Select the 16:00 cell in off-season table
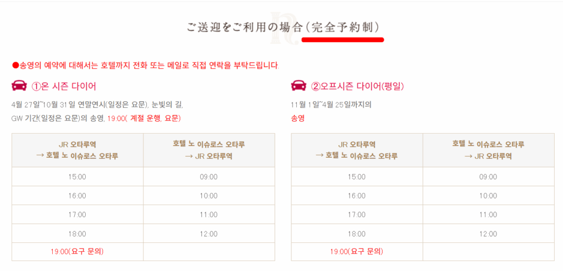 tap(357, 196)
